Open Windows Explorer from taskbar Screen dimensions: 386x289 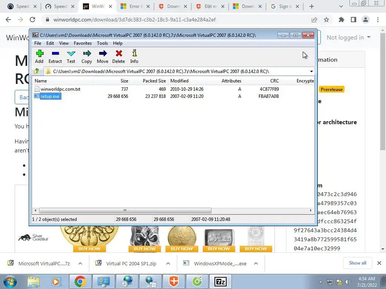34,281
